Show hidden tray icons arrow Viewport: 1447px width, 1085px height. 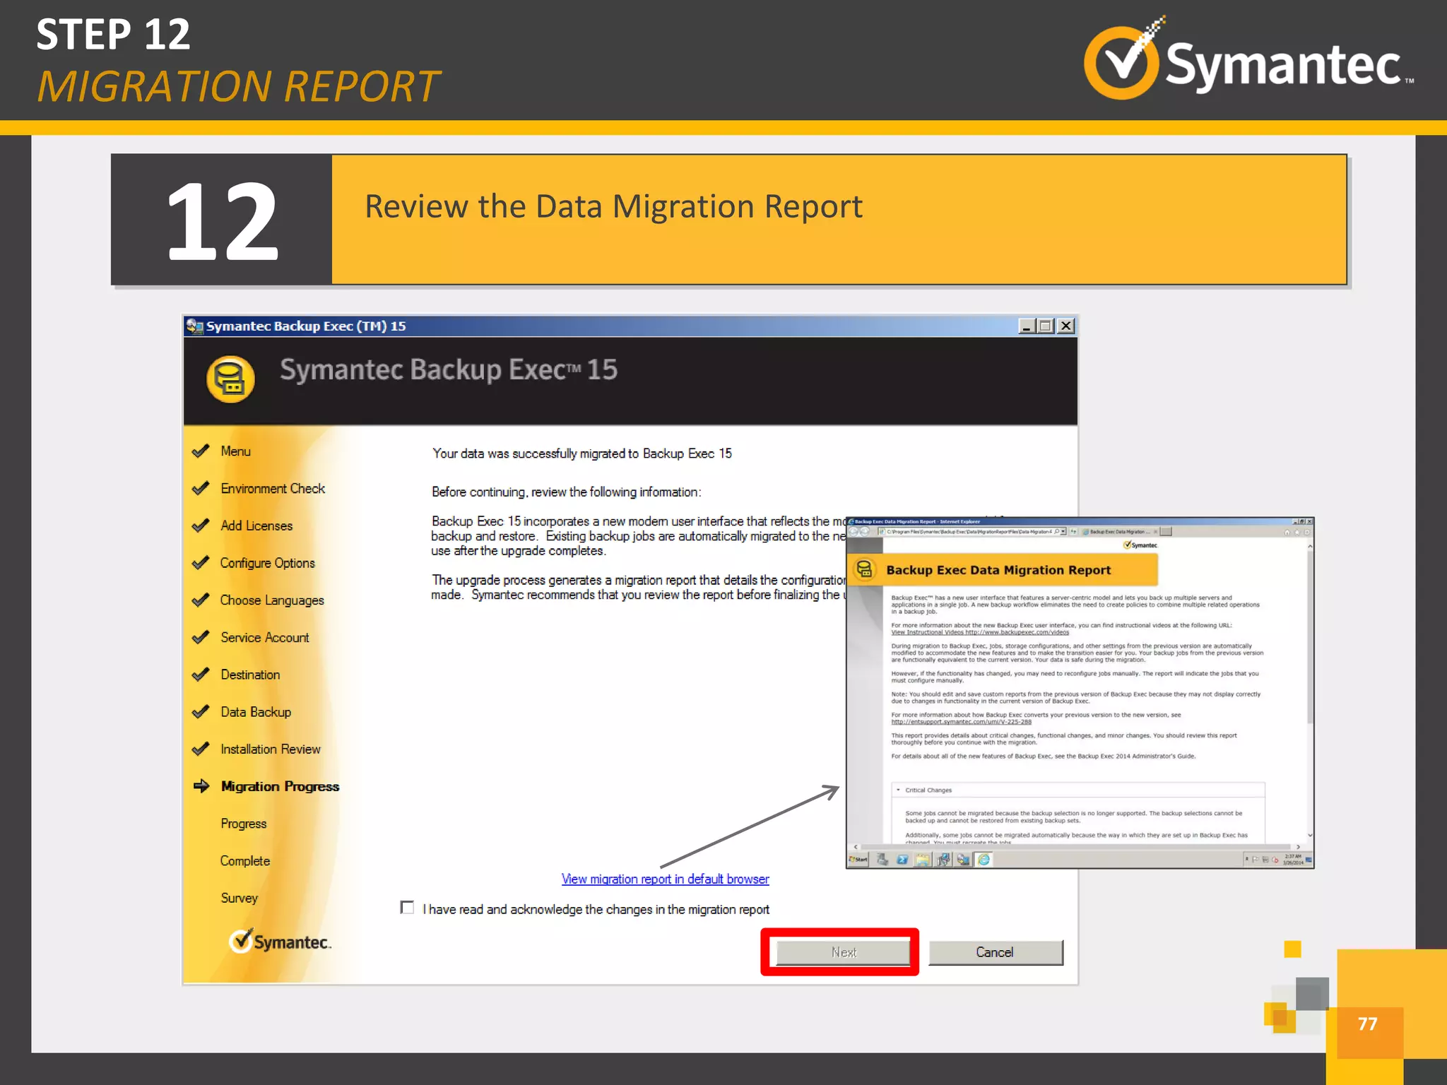pos(1247,859)
